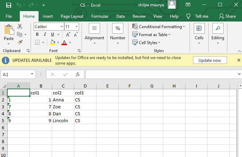
Task: Open Cell Styles menu
Action: tap(146, 43)
